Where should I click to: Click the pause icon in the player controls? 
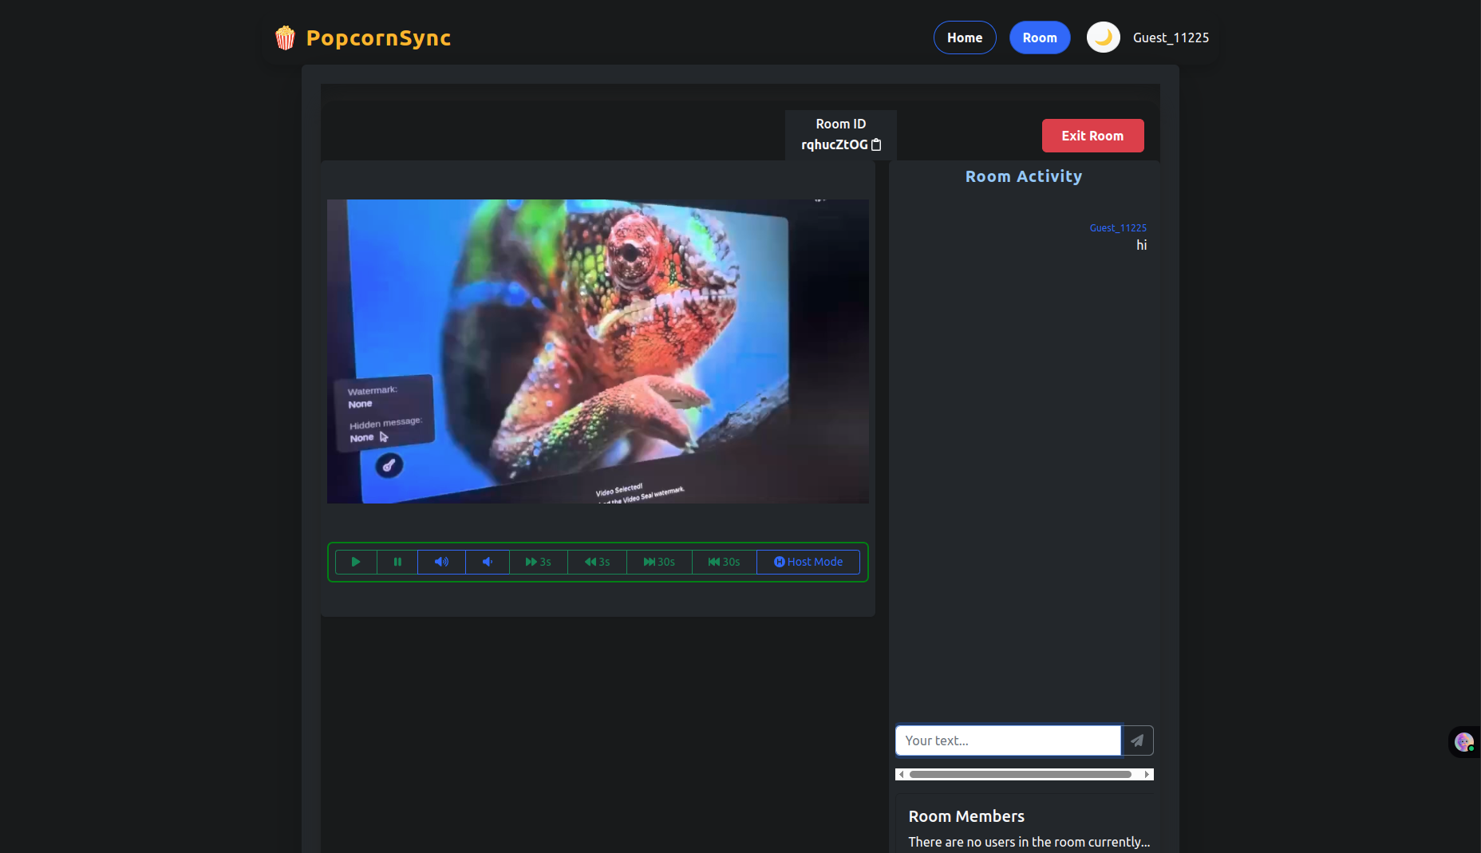[x=397, y=562]
